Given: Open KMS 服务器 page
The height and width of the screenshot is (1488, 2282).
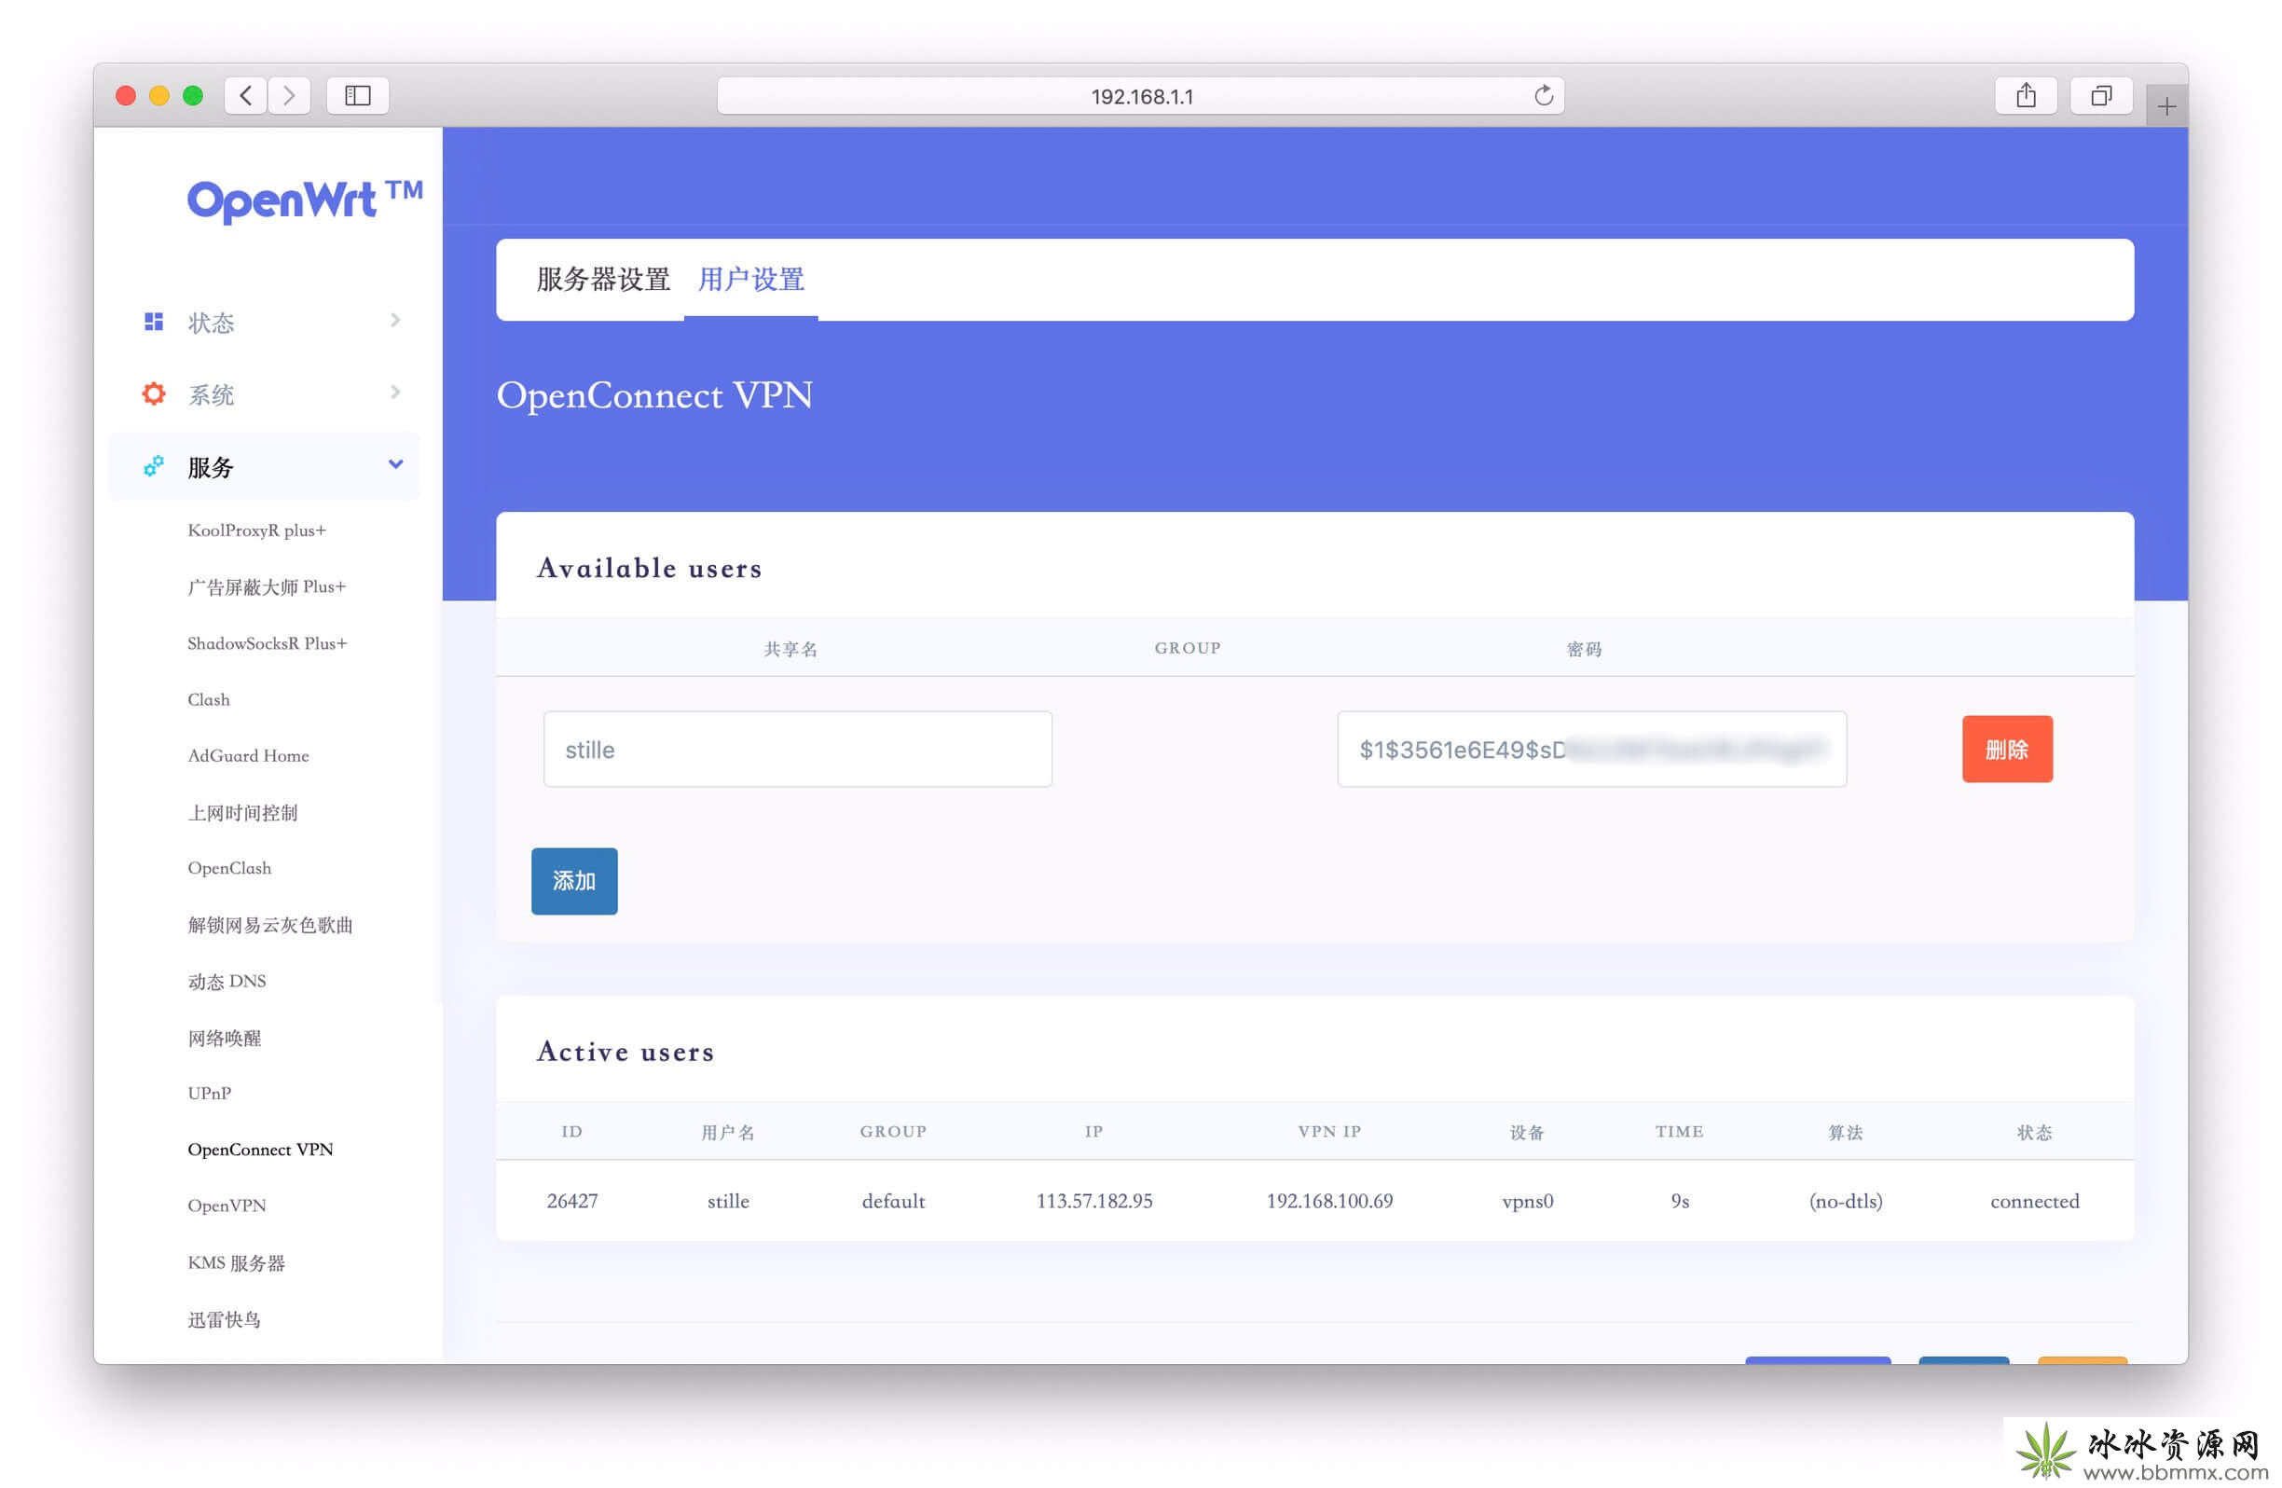Looking at the screenshot, I should click(236, 1263).
